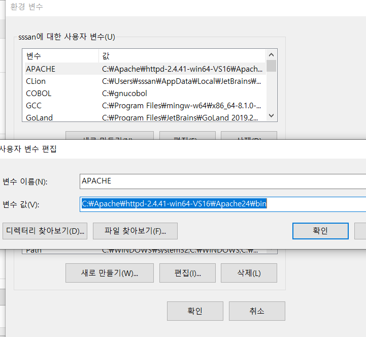This screenshot has width=366, height=337.
Task: Select the APACHE row in user variables
Action: pyautogui.click(x=145, y=69)
